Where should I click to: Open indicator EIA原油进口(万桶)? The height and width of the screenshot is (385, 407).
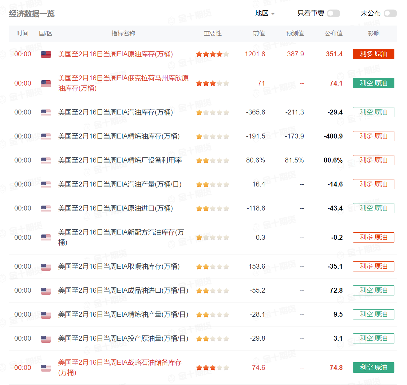pyautogui.click(x=116, y=208)
